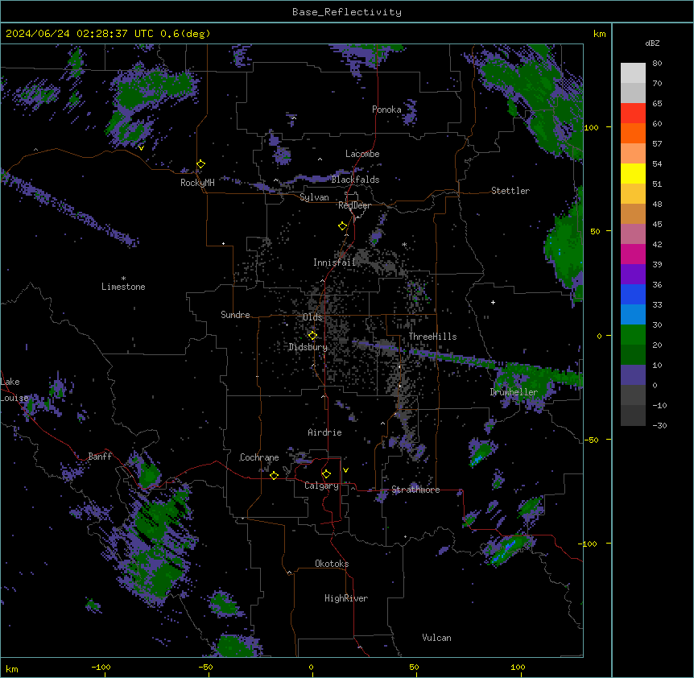Click the asterisk marker above Limestone
The width and height of the screenshot is (694, 678).
(x=123, y=279)
